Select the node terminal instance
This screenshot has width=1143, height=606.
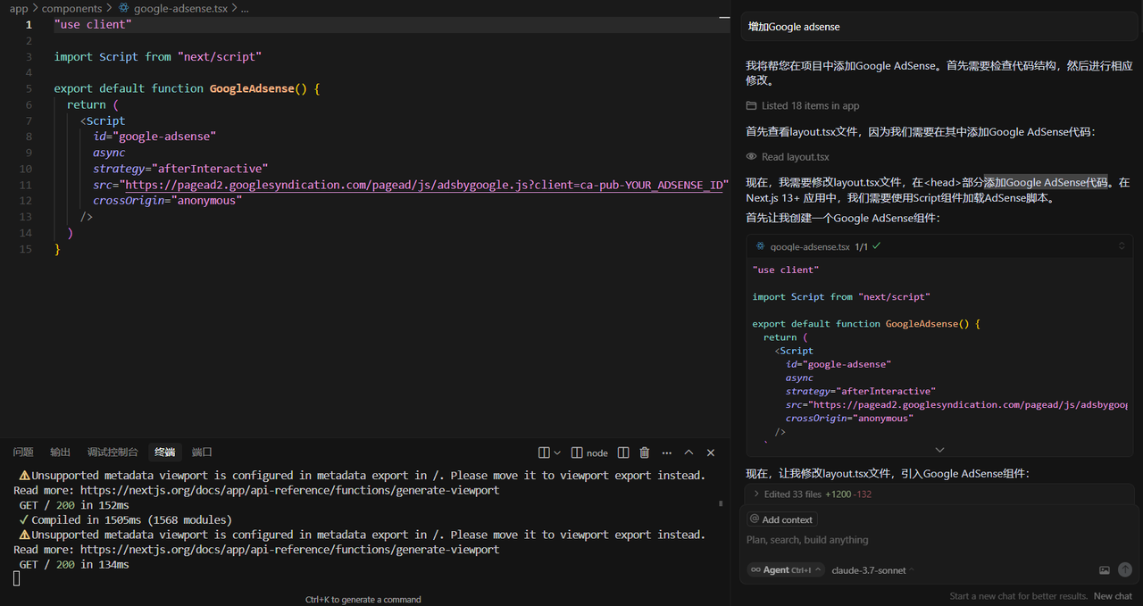589,452
